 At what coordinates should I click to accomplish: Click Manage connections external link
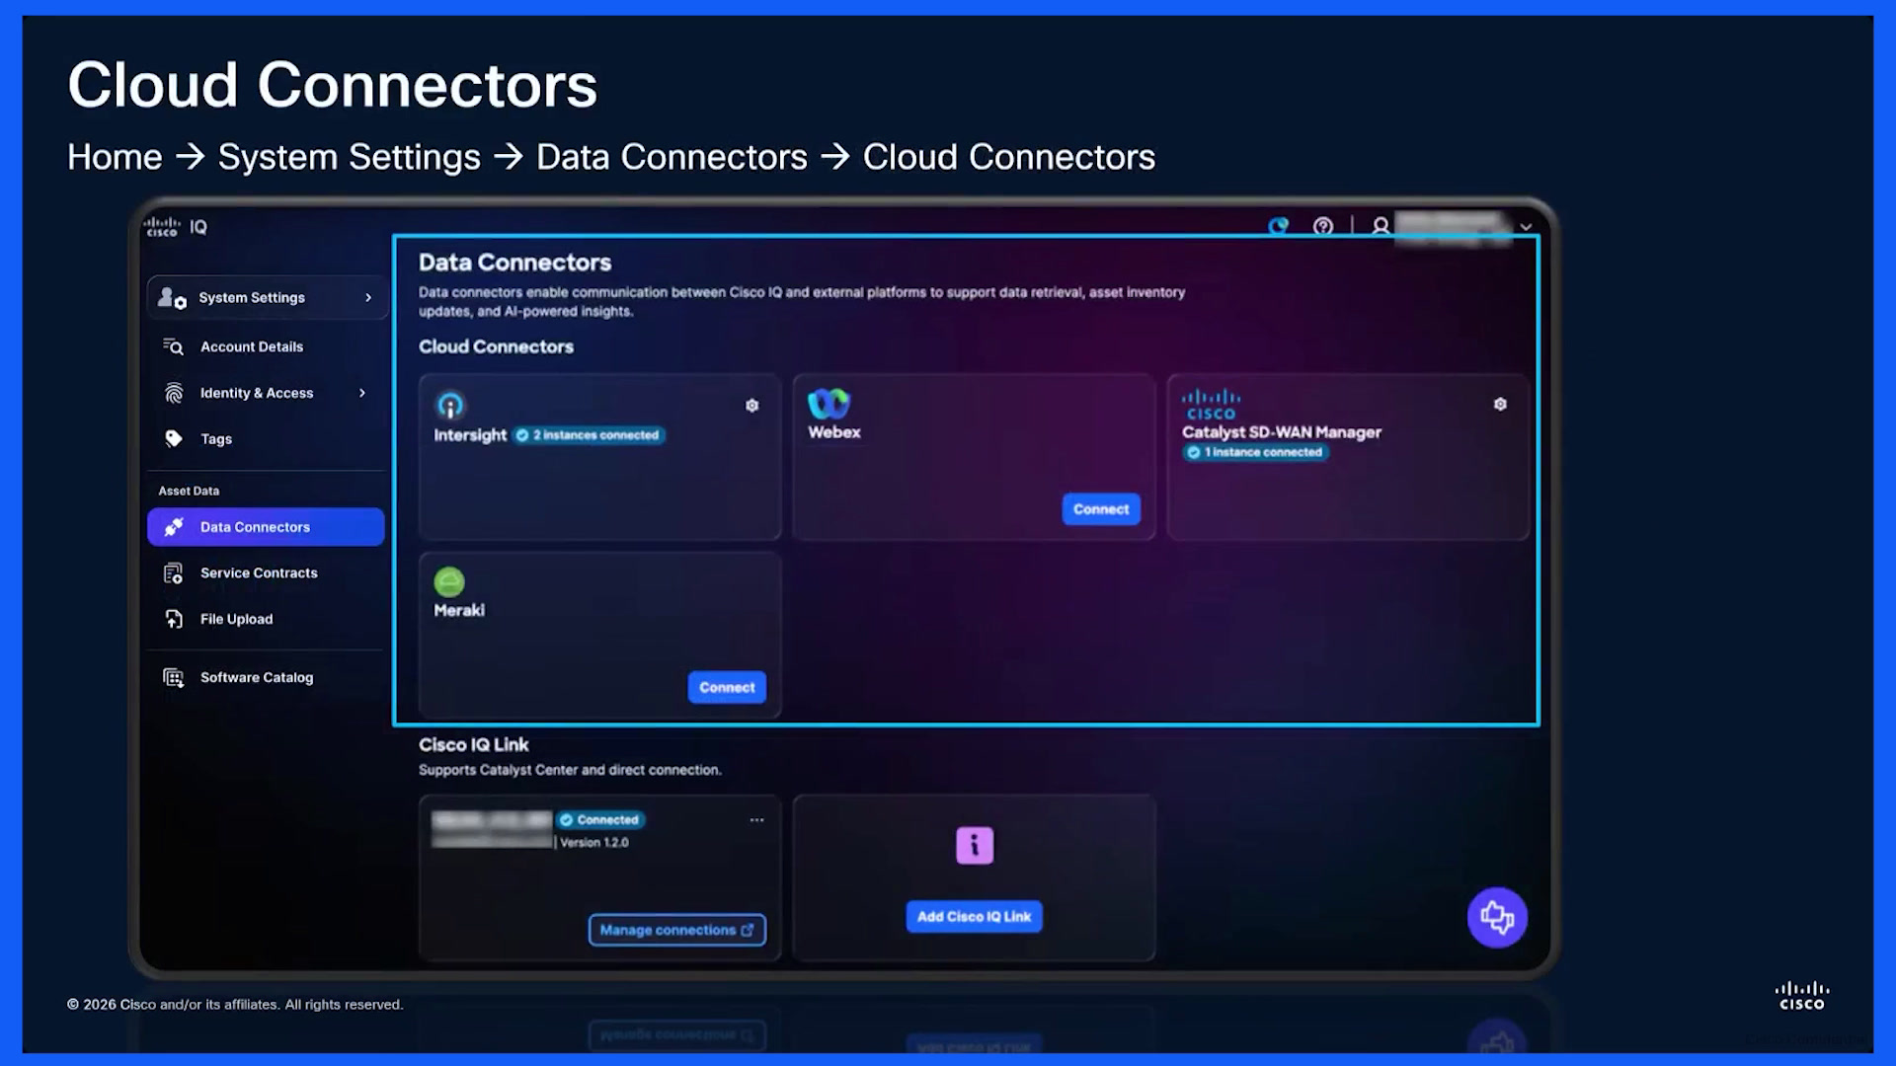[677, 930]
